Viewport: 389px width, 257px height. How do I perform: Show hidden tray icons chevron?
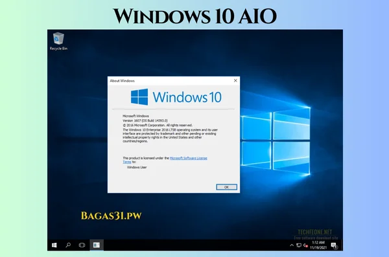292,245
